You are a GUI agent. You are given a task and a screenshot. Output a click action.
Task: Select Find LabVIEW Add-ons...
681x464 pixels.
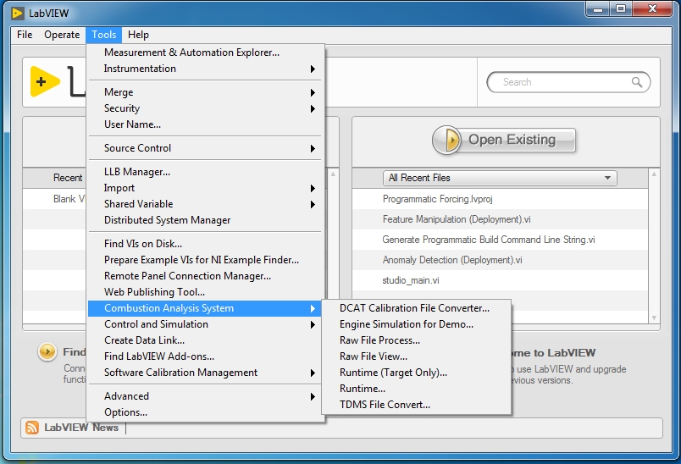205,356
